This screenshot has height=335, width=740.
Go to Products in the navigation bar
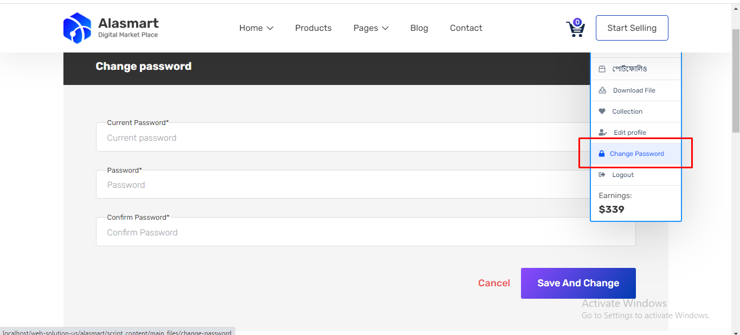[313, 28]
